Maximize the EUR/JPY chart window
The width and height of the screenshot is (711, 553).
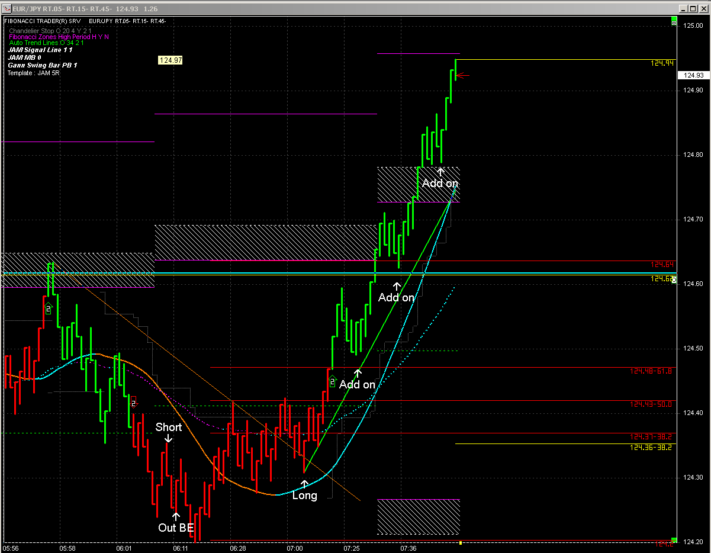point(692,9)
